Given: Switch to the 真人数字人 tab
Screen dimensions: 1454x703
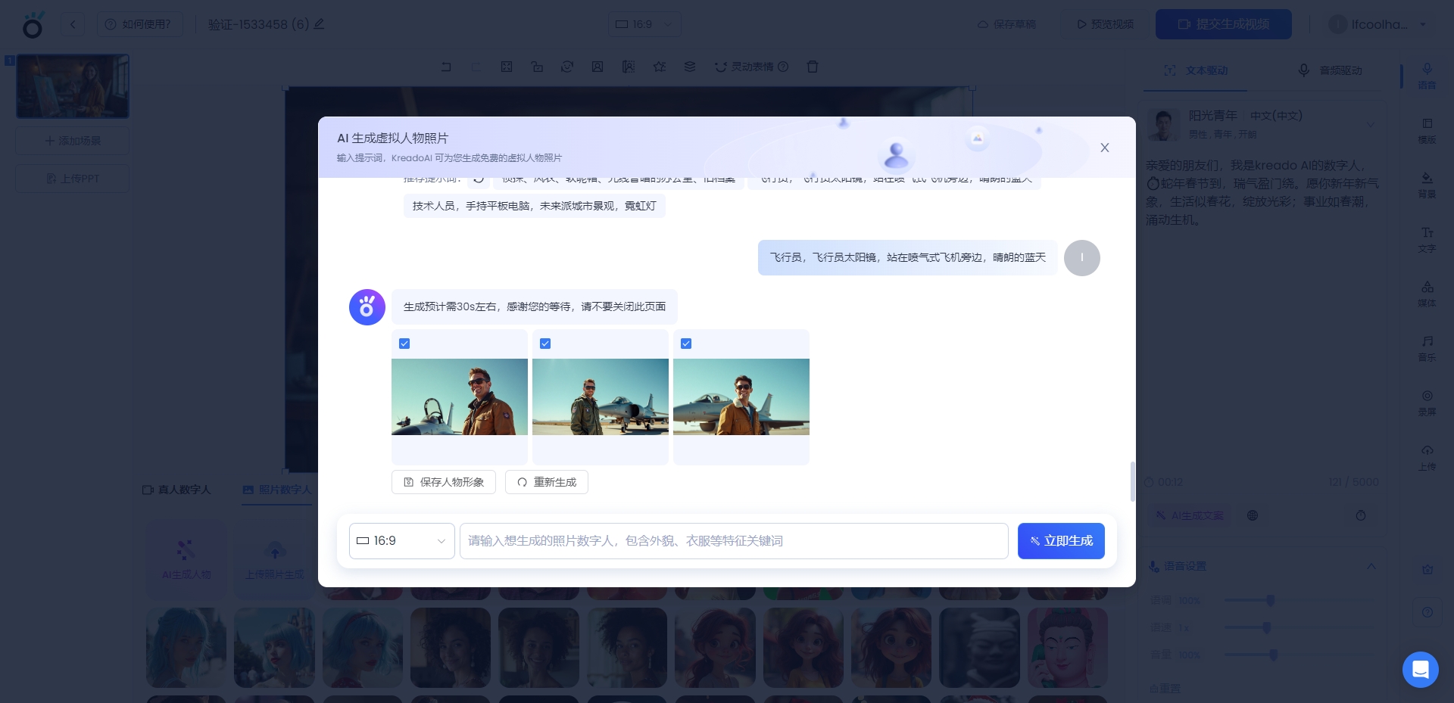Looking at the screenshot, I should (x=176, y=490).
